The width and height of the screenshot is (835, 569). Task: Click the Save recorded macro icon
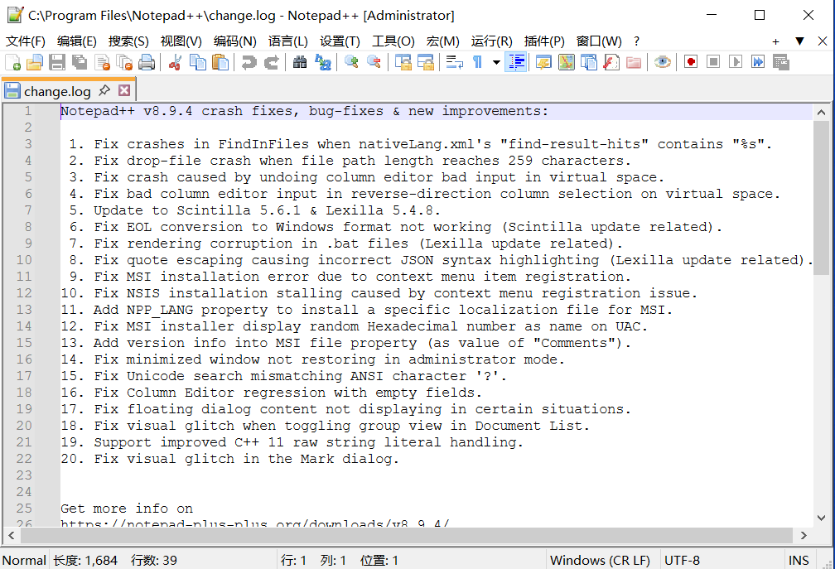click(780, 62)
